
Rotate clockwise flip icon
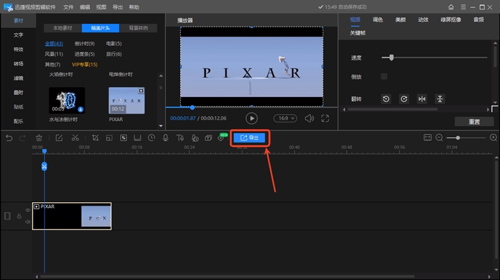(404, 99)
